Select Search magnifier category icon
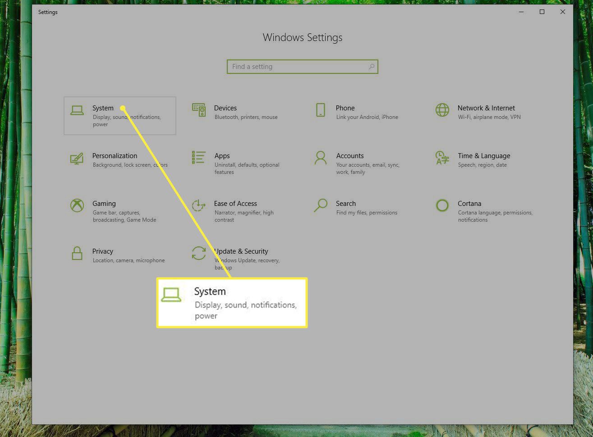The width and height of the screenshot is (593, 437). pyautogui.click(x=321, y=205)
